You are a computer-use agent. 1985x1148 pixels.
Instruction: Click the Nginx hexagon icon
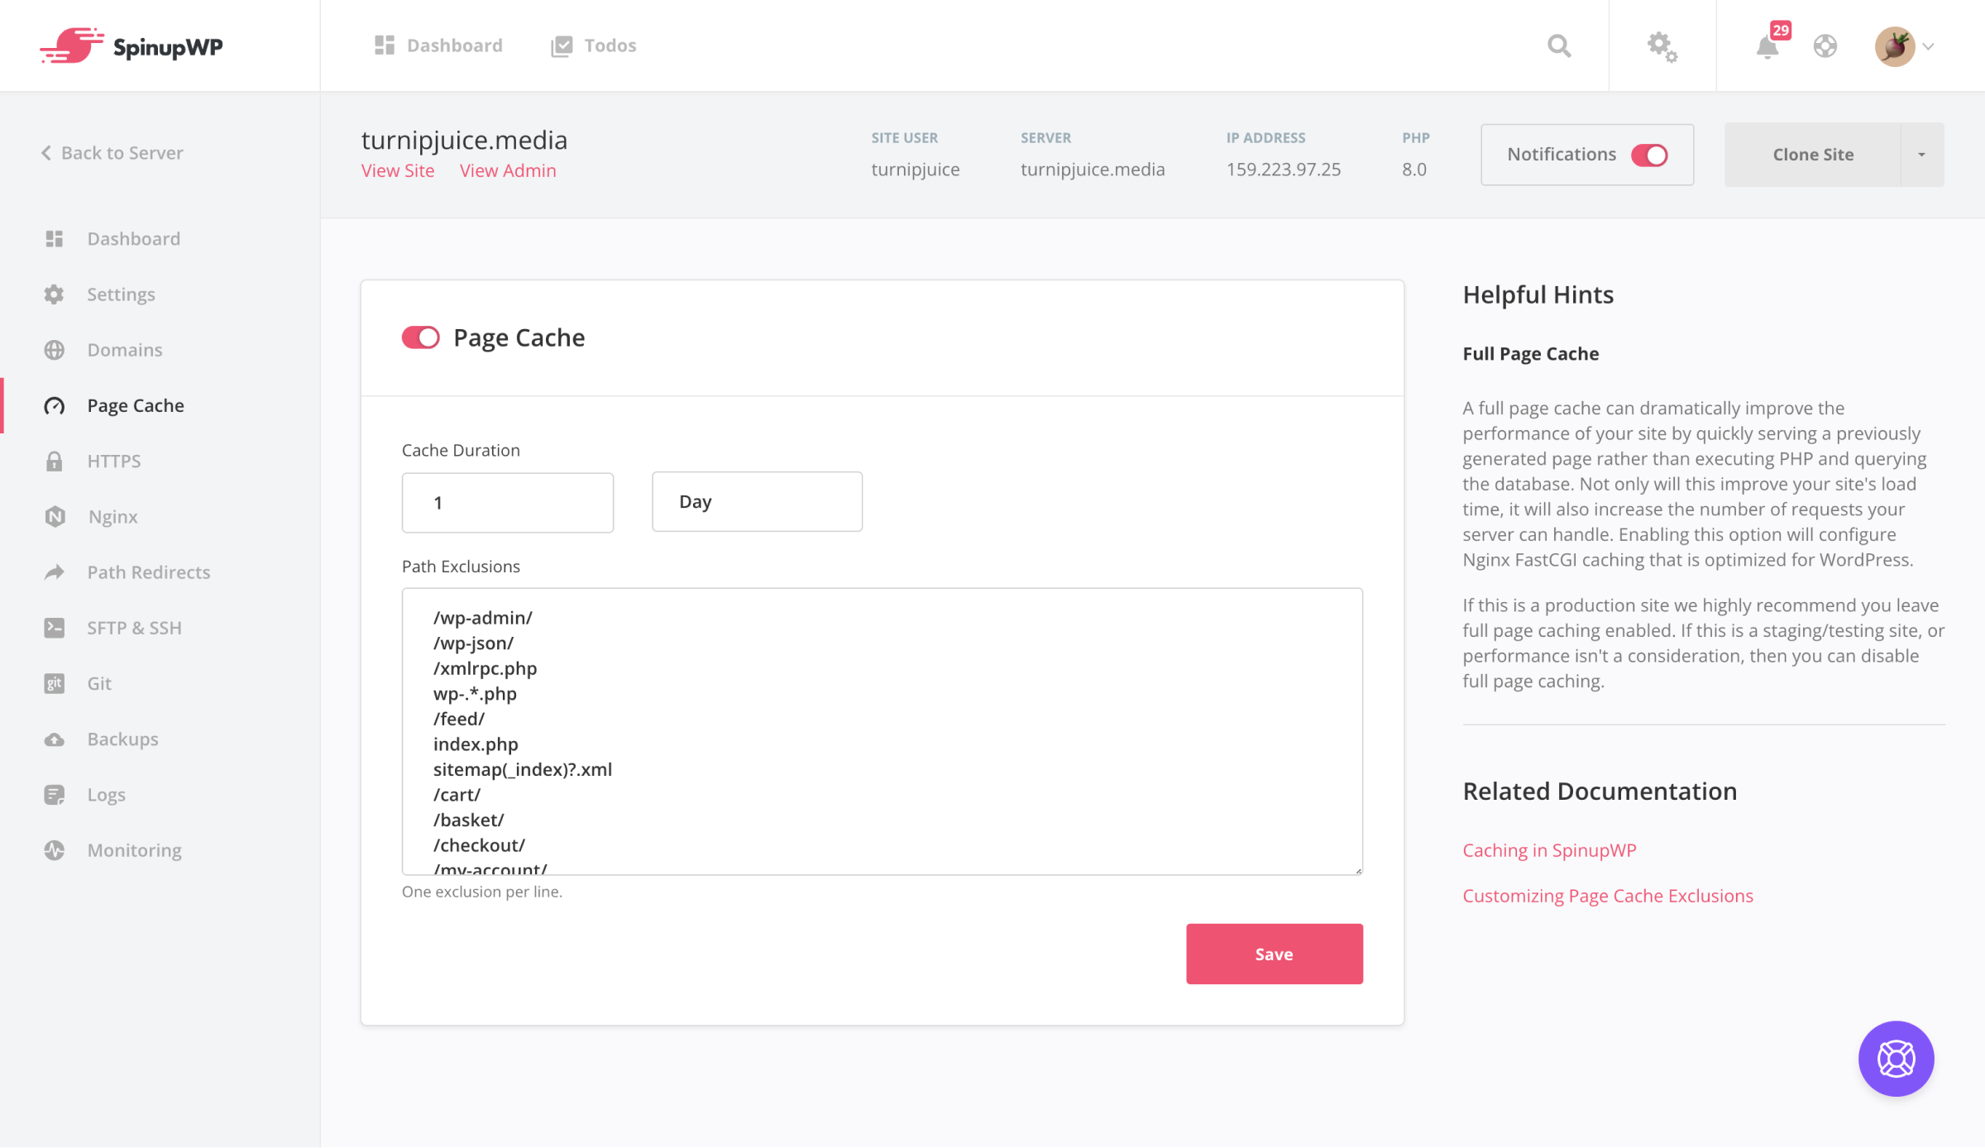[x=55, y=516]
